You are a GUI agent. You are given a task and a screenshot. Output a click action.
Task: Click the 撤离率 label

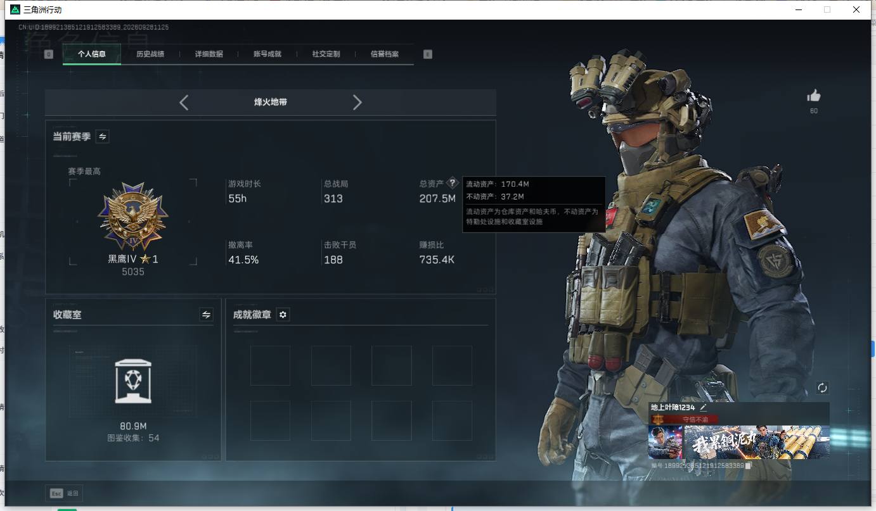[x=240, y=245]
